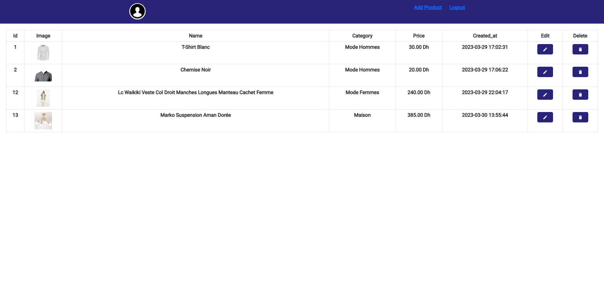Click the Name column header
This screenshot has height=292, width=604.
point(195,36)
